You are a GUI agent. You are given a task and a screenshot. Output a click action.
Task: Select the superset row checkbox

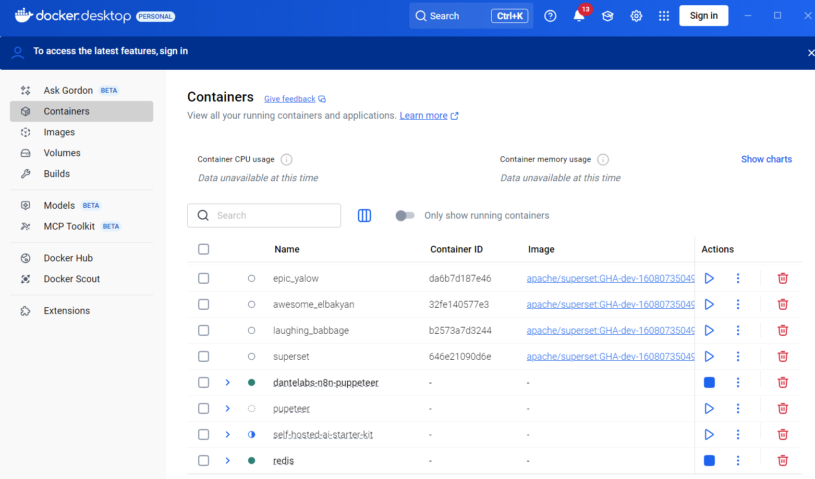tap(204, 357)
